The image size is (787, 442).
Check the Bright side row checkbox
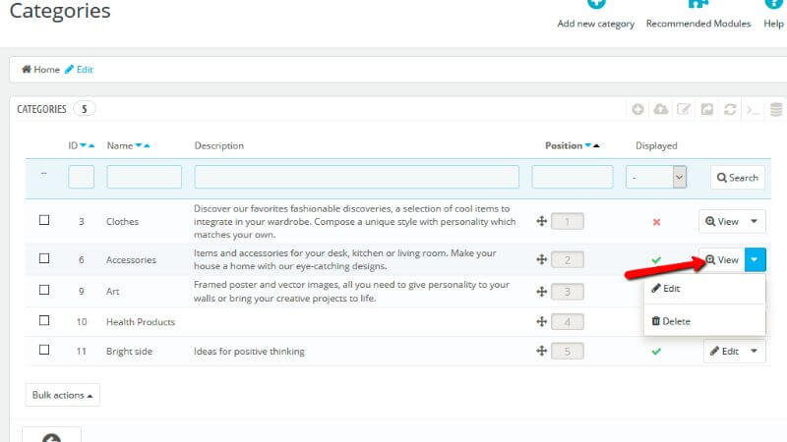44,350
